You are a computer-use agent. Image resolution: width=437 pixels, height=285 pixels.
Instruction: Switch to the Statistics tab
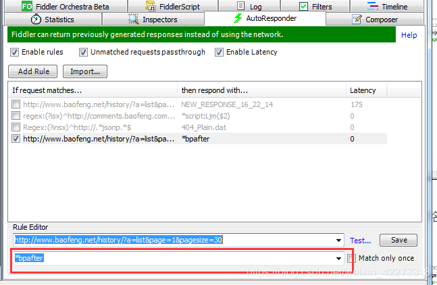(x=53, y=19)
